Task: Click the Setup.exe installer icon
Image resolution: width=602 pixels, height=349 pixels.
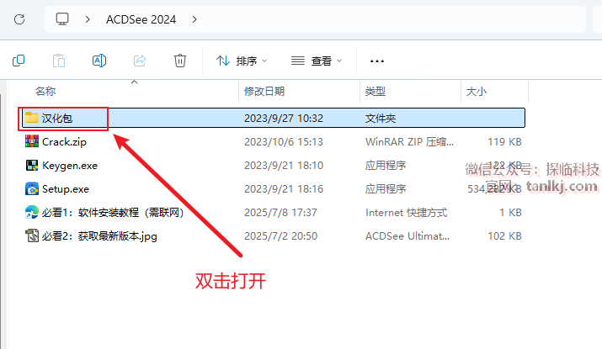Action: [x=32, y=188]
